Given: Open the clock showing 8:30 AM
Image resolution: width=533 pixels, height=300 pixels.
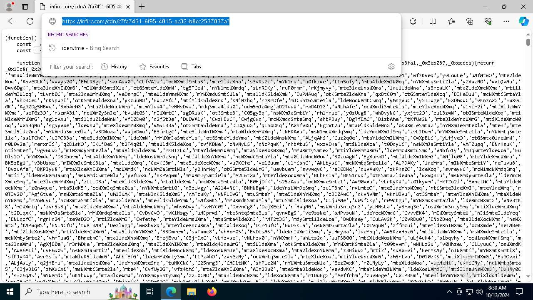Looking at the screenshot, I should 497,292.
